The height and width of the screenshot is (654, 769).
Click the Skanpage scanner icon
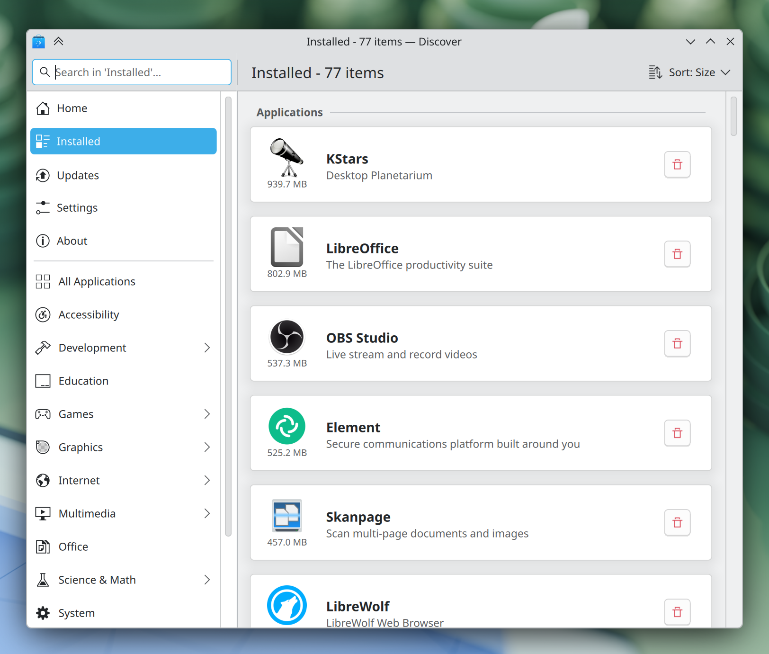[x=287, y=515]
